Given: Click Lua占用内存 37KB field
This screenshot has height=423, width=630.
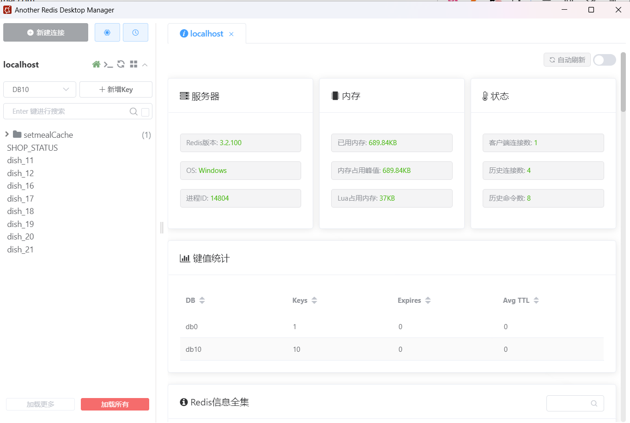Looking at the screenshot, I should tap(392, 198).
